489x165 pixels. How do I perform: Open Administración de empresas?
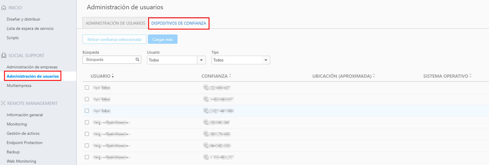click(32, 67)
